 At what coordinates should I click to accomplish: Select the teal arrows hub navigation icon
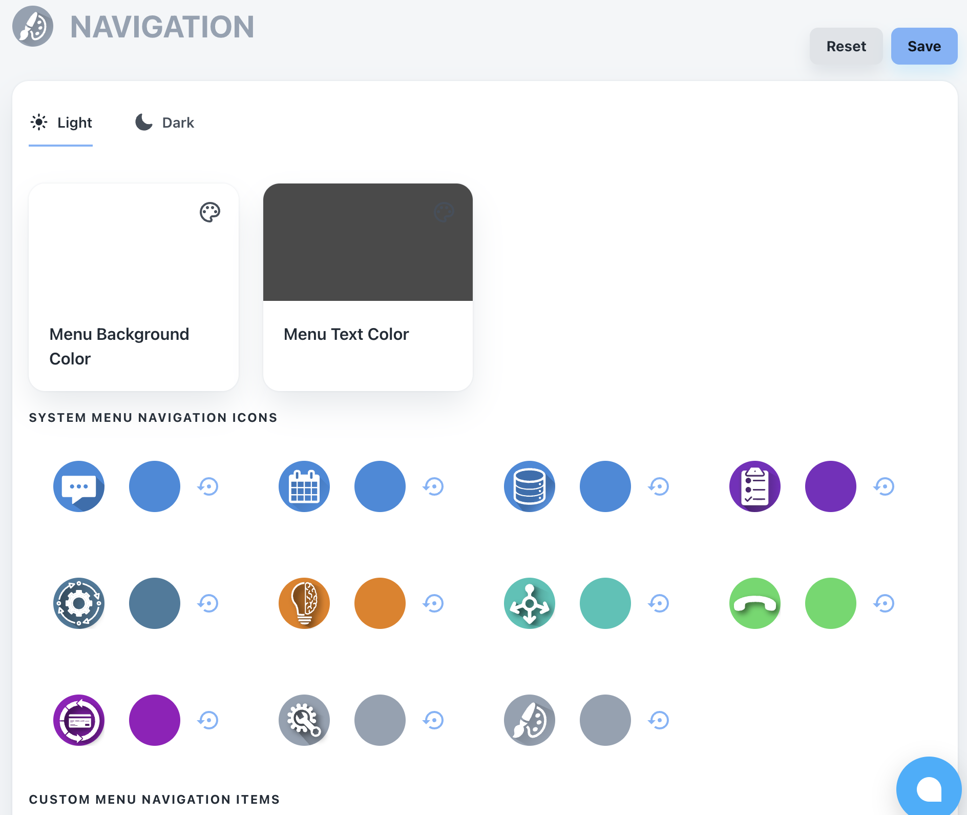530,603
